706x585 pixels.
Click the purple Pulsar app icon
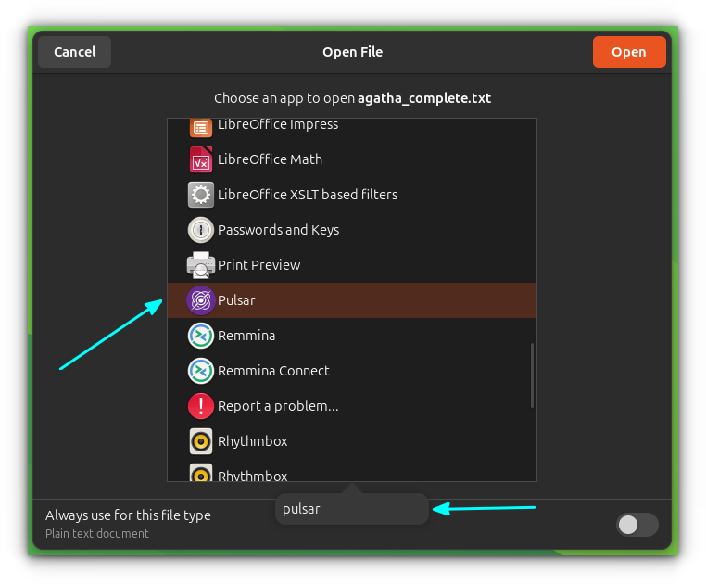[201, 300]
